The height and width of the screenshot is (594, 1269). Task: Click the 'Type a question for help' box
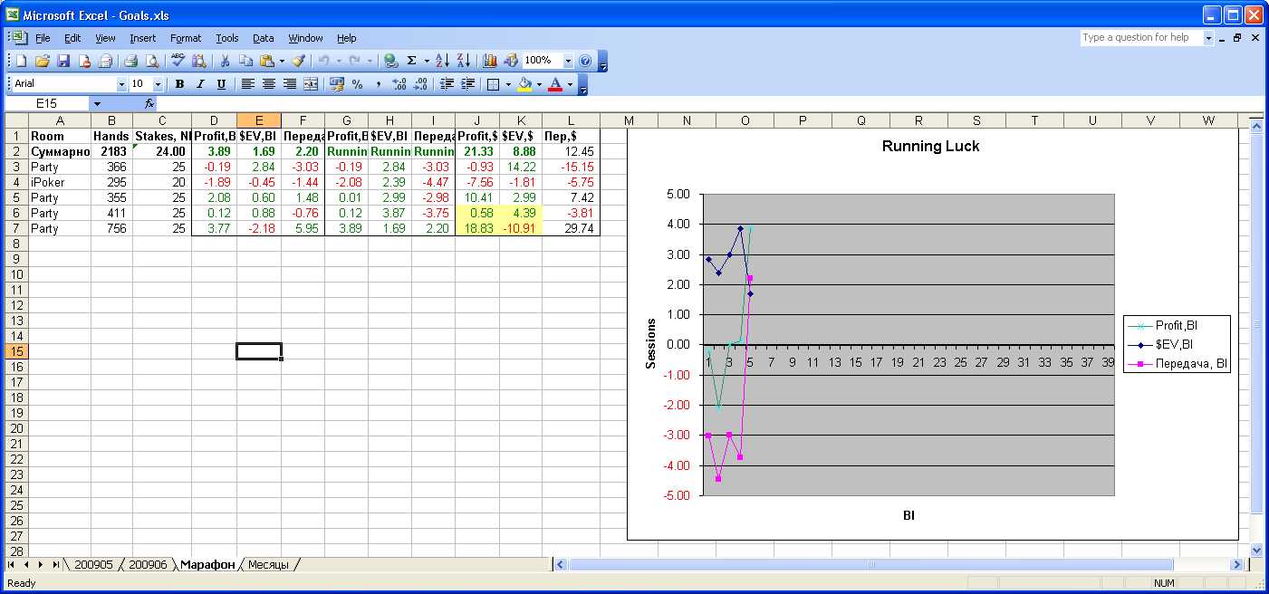pos(1140,38)
